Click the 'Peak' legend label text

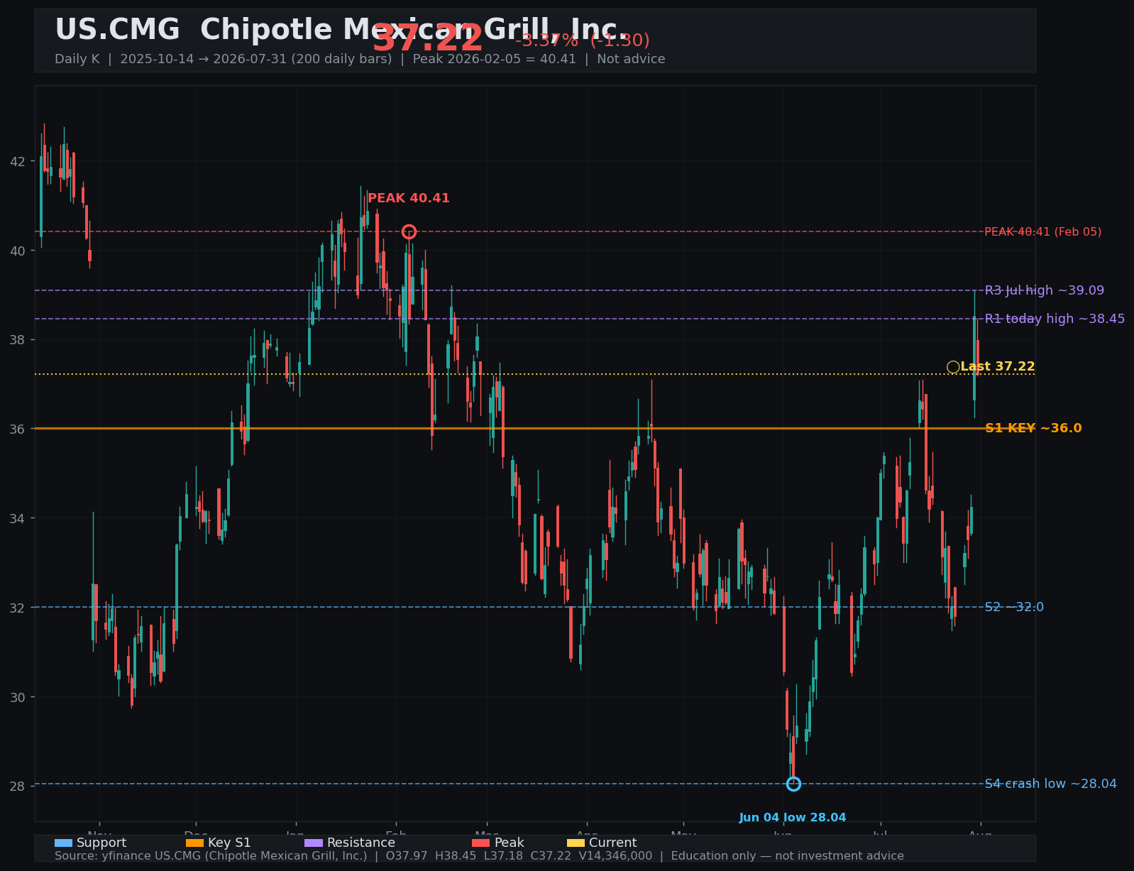(510, 843)
